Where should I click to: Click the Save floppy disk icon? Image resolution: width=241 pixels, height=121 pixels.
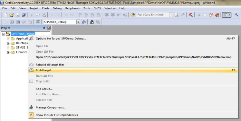click(18, 15)
